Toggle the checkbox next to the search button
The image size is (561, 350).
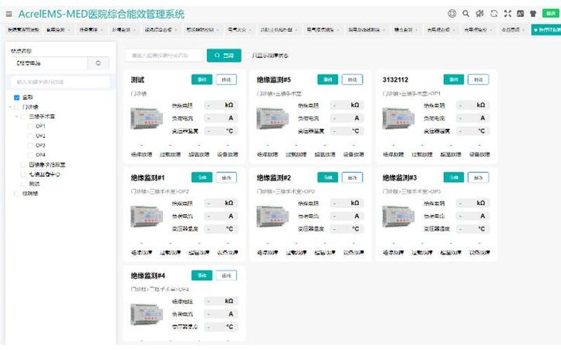pos(248,55)
